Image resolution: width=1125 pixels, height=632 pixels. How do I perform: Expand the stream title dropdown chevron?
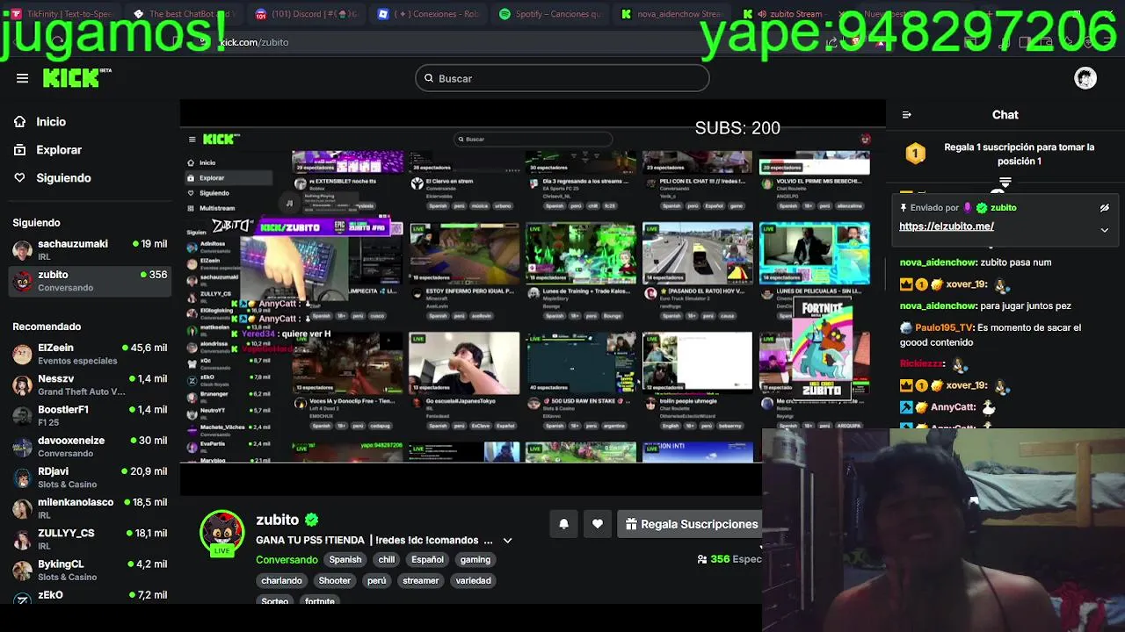507,541
